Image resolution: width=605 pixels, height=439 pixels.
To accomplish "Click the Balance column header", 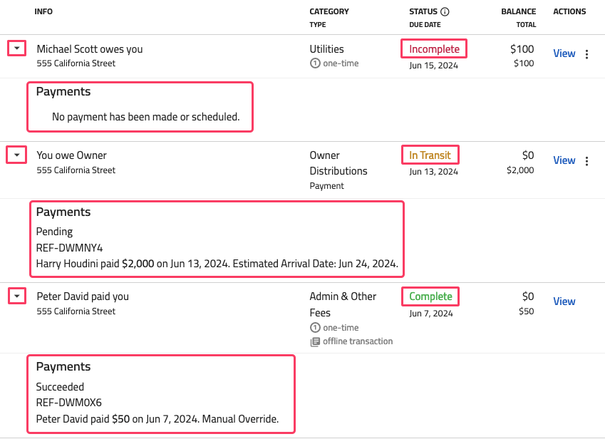I will (x=518, y=12).
